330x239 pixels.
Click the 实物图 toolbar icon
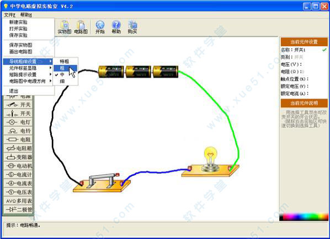pos(65,27)
